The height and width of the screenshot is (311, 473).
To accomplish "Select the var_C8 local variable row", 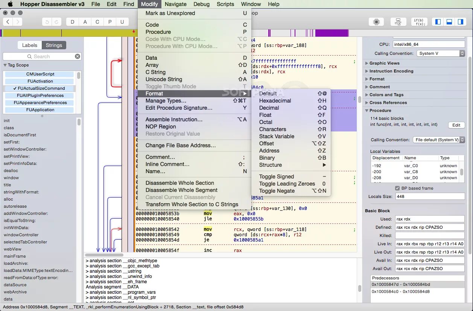I will [415, 172].
